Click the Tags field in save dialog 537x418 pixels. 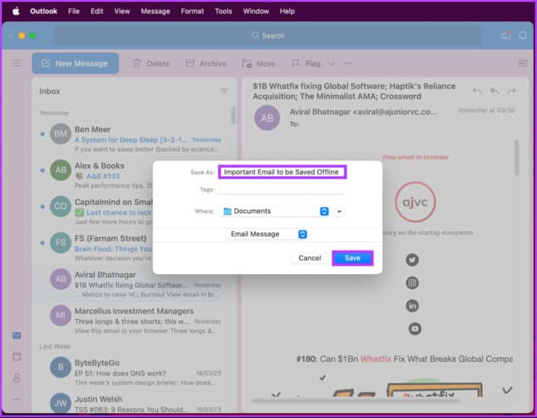tap(281, 189)
